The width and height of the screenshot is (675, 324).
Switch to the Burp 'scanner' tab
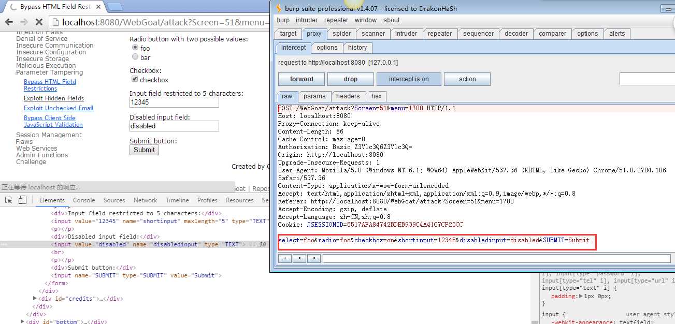tap(374, 34)
